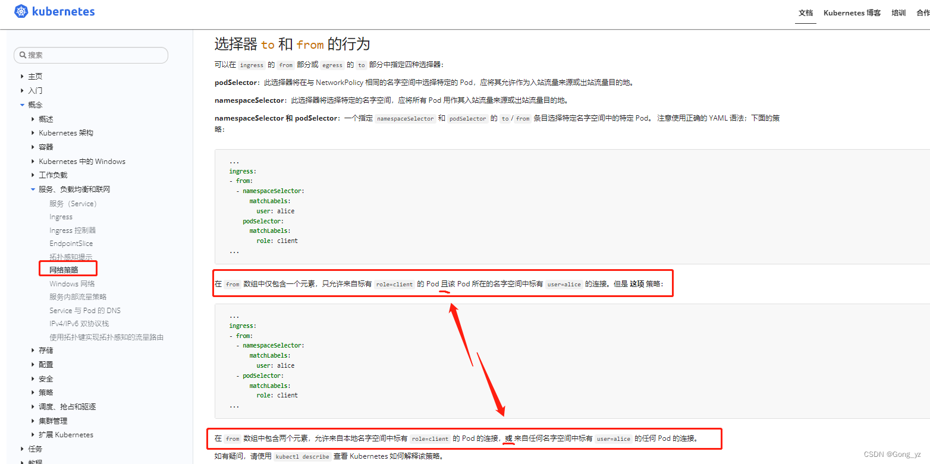Click the bold podSelector term
Screen dimensions: 930x464
pyautogui.click(x=237, y=83)
